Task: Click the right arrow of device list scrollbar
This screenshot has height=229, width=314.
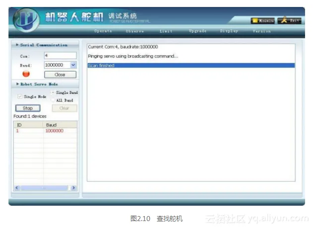Action: click(73, 188)
